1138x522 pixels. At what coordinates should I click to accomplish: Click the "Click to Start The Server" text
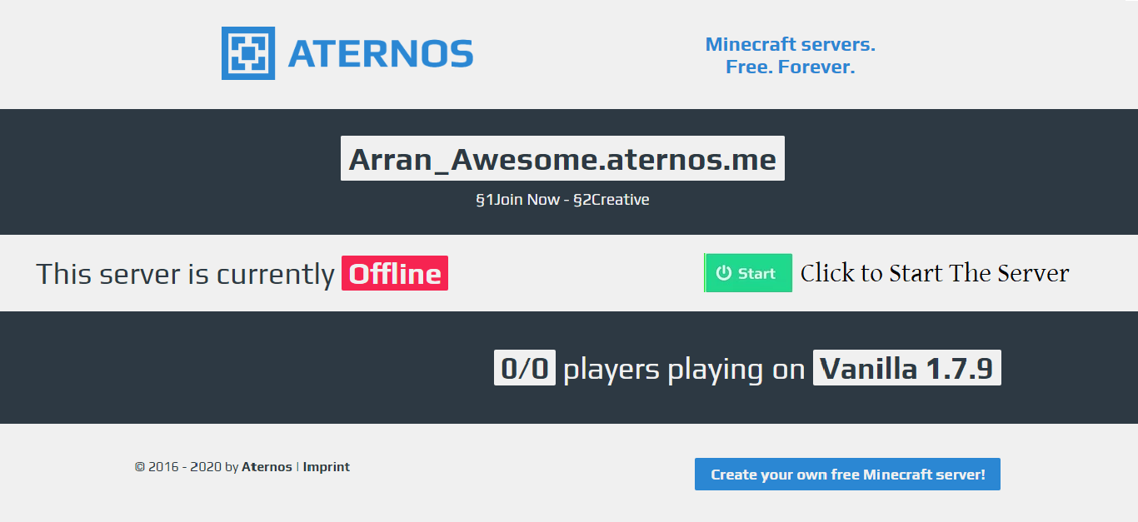click(x=935, y=273)
